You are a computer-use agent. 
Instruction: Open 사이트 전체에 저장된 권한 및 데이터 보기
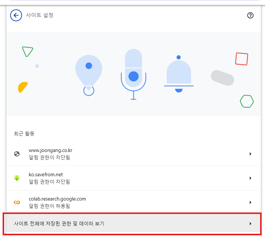pyautogui.click(x=59, y=224)
